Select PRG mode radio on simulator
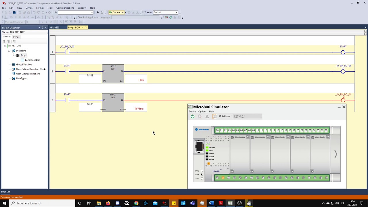 [202, 179]
